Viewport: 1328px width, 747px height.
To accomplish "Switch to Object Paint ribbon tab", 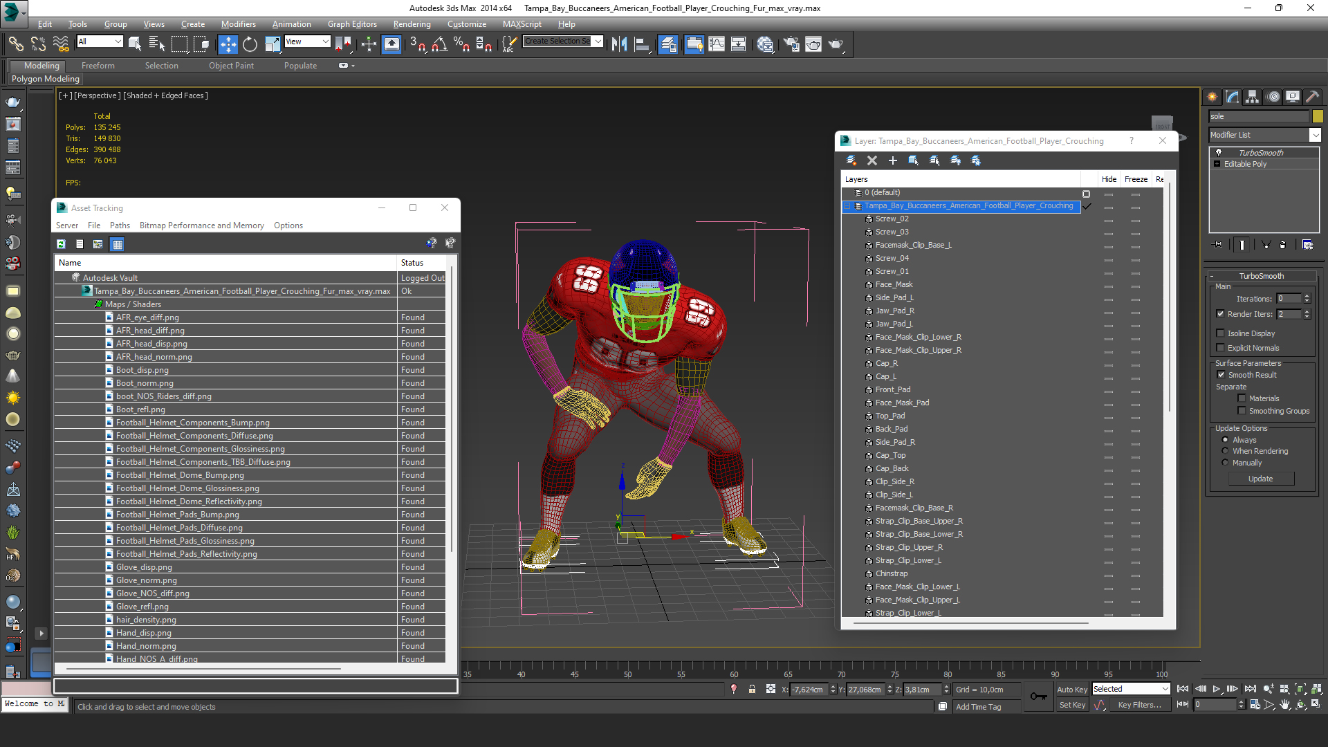I will [231, 66].
